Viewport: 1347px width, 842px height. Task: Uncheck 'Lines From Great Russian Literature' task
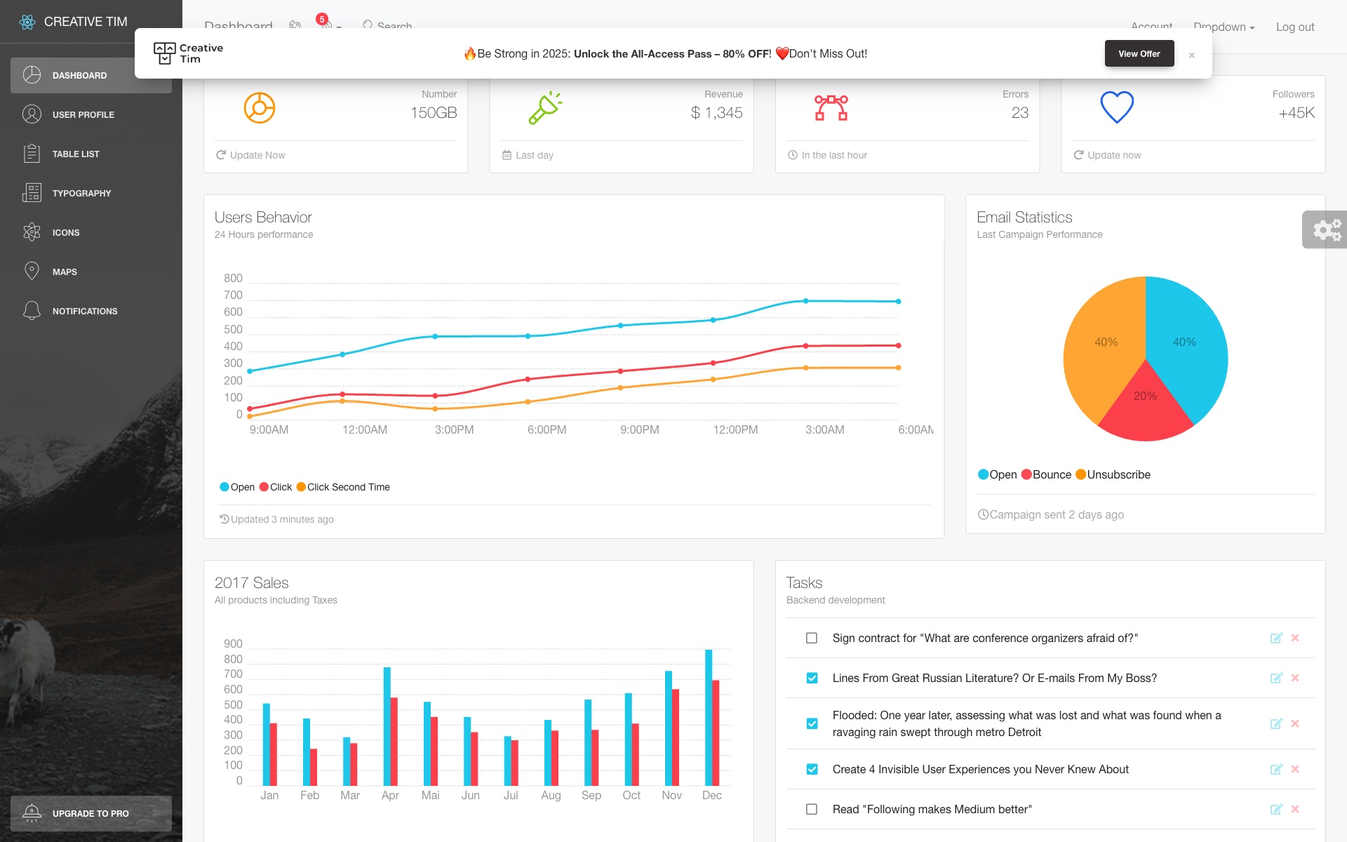[x=812, y=678]
